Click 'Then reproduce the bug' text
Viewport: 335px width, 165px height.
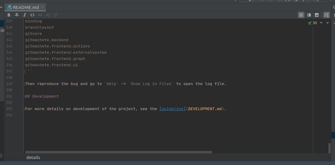(x=52, y=84)
